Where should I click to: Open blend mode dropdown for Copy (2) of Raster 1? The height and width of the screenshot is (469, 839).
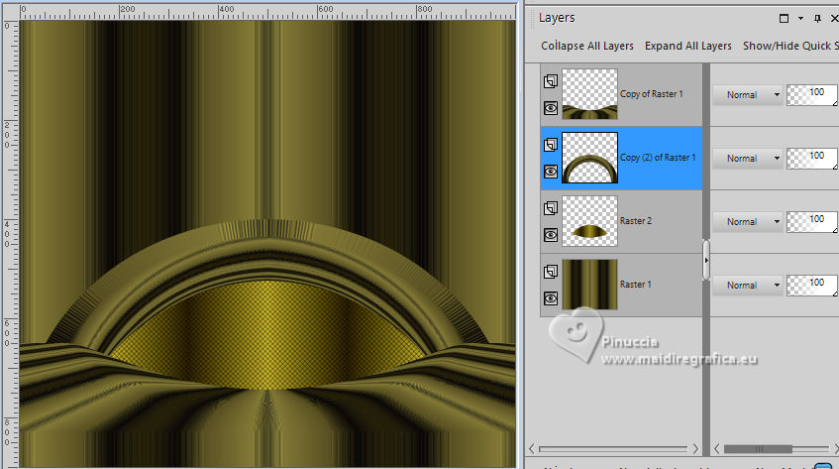pos(748,159)
